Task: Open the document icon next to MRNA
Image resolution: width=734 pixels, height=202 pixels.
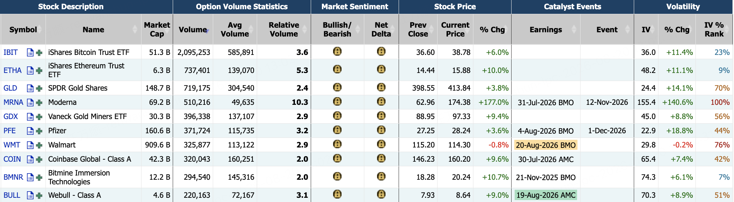Action: pos(30,103)
